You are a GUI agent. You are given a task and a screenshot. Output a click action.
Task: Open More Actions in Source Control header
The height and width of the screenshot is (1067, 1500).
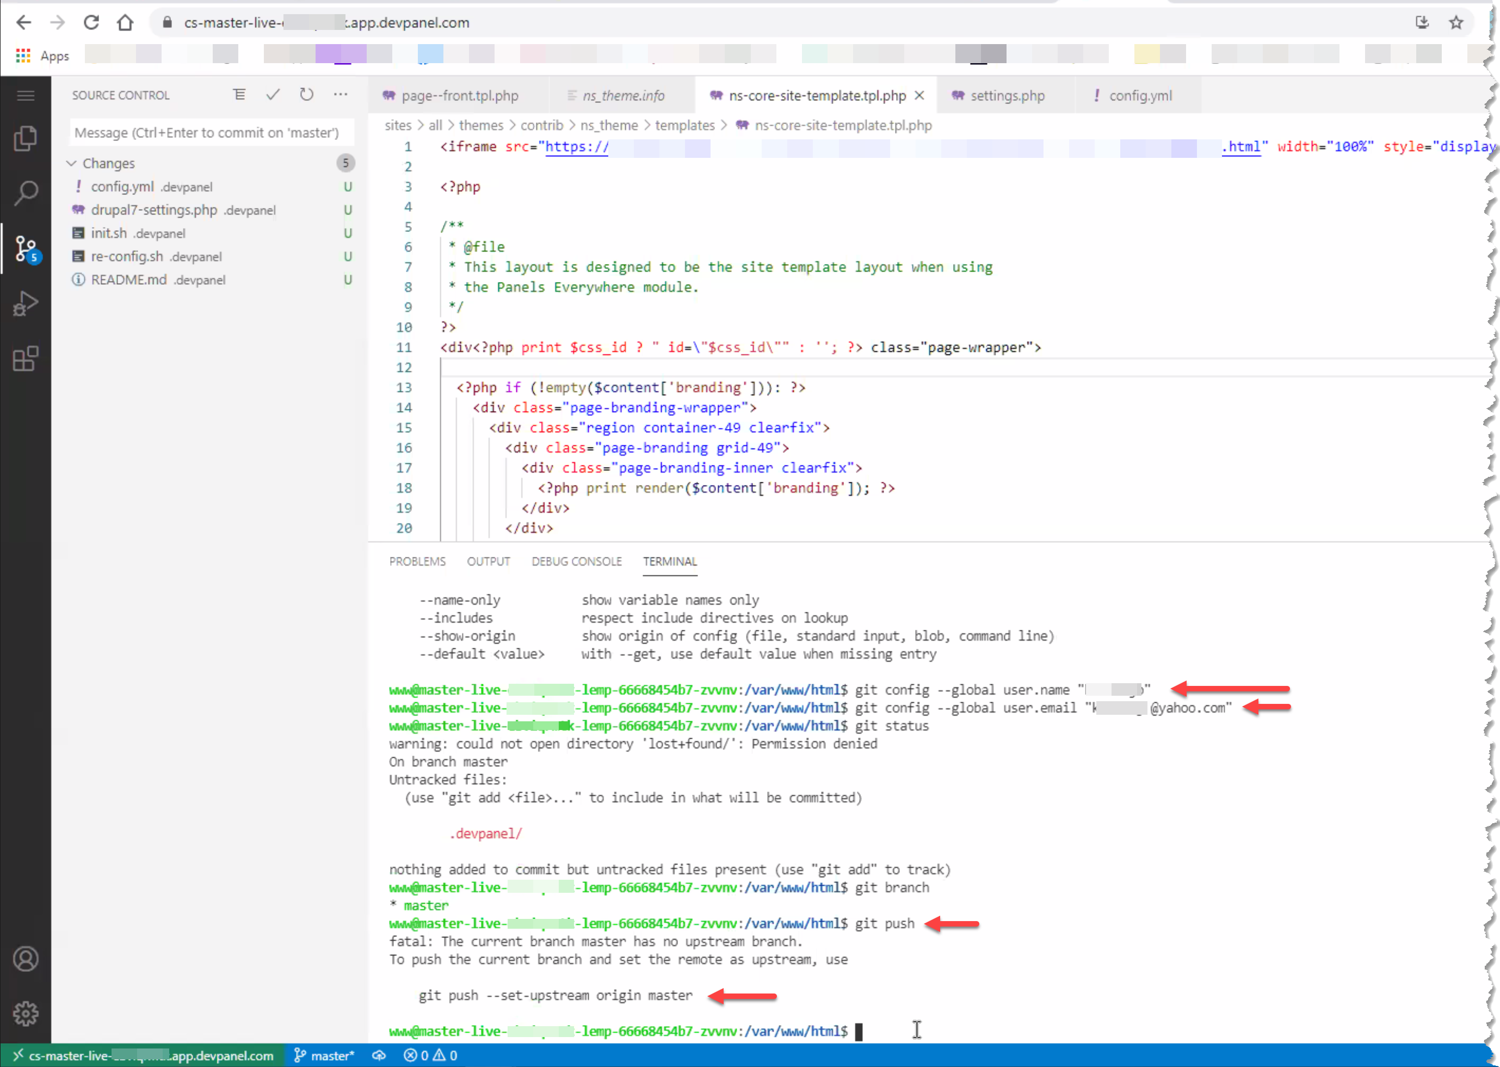point(340,95)
